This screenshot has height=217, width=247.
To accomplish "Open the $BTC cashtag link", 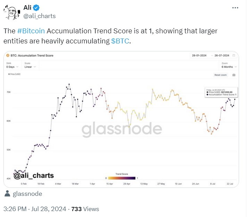I will click(120, 41).
